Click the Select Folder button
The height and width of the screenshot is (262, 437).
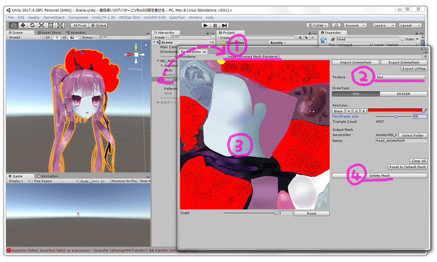pos(413,135)
